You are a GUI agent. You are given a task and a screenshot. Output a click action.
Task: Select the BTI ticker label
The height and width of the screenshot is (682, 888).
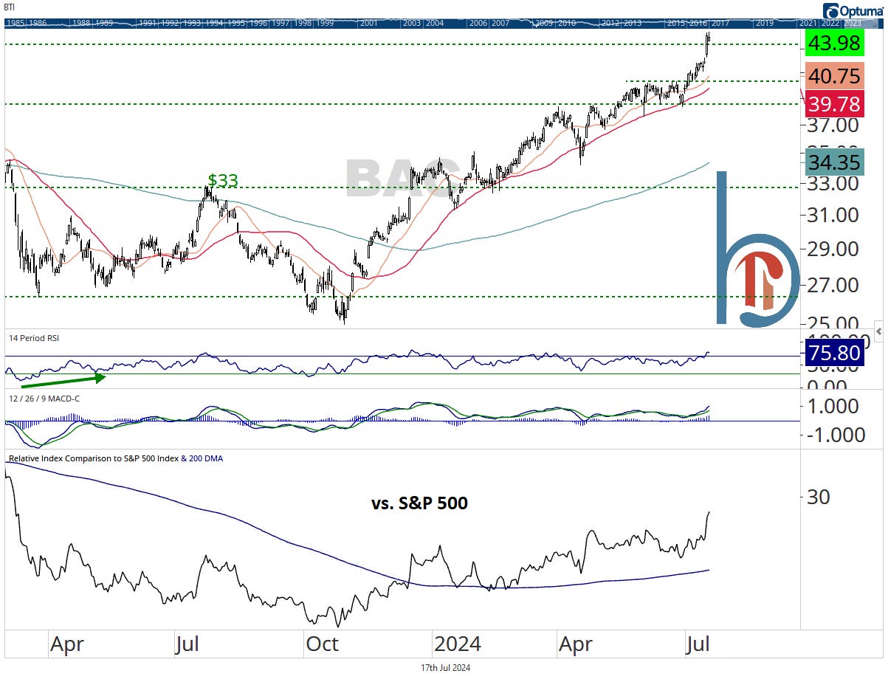(x=9, y=7)
